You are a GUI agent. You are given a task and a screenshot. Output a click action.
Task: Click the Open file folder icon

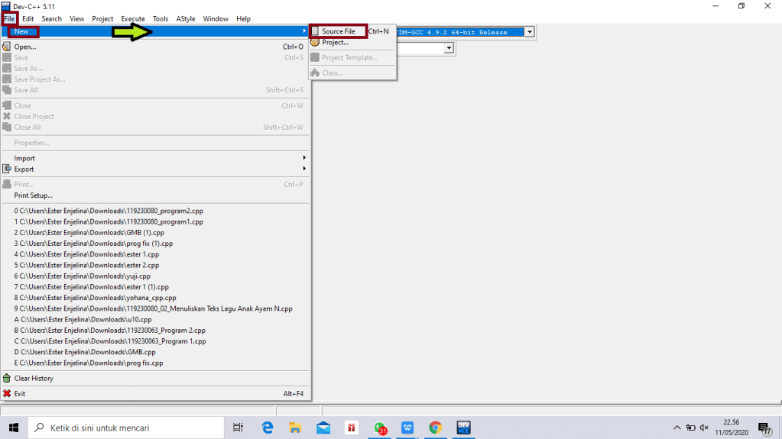tap(7, 47)
